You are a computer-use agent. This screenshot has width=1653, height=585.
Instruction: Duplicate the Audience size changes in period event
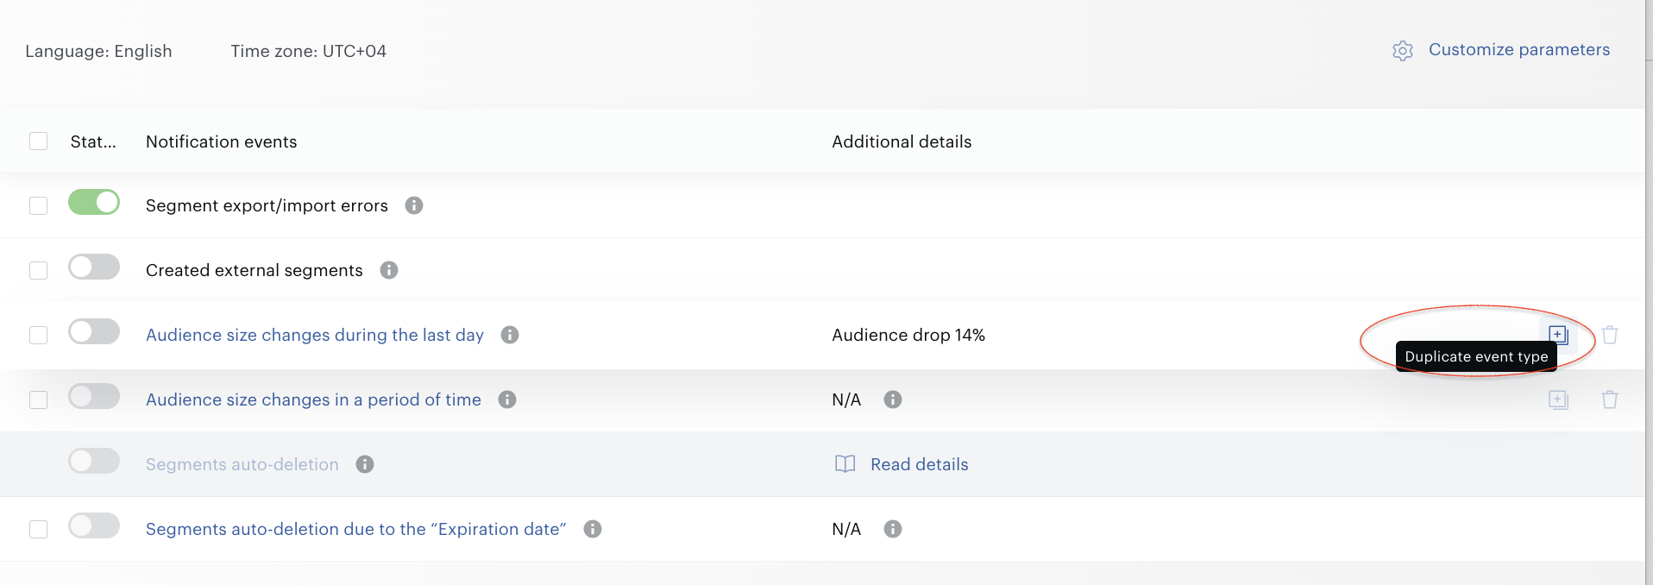(1558, 399)
